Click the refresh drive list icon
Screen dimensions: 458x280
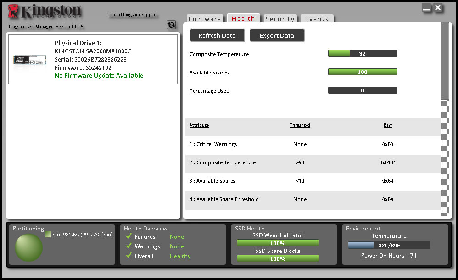tap(171, 25)
